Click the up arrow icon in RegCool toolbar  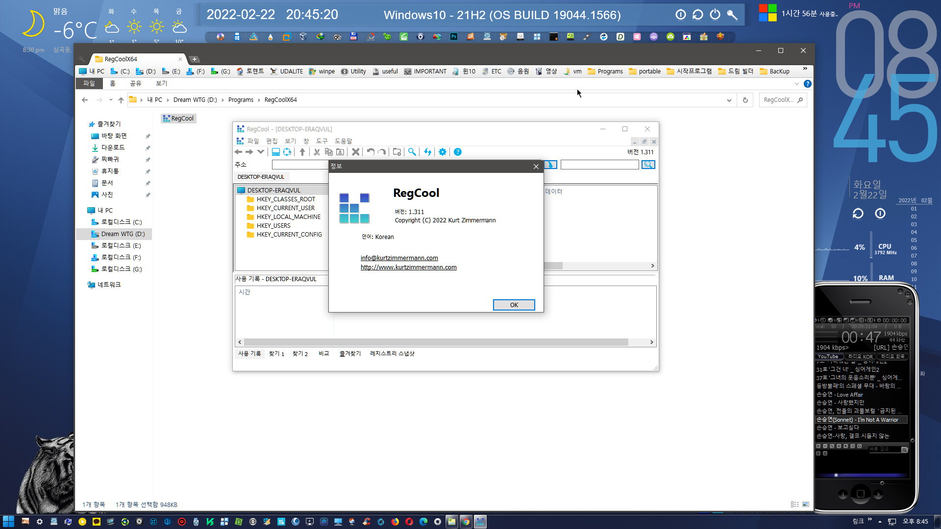(x=302, y=152)
